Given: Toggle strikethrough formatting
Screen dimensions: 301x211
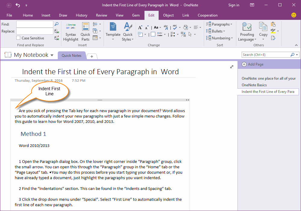Looking at the screenshot, I should [x=160, y=34].
